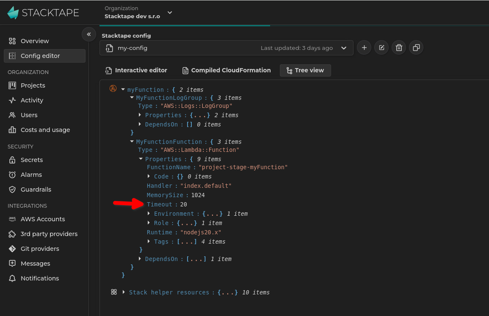Image resolution: width=489 pixels, height=316 pixels.
Task: Edit the config name with pencil button
Action: pyautogui.click(x=381, y=48)
